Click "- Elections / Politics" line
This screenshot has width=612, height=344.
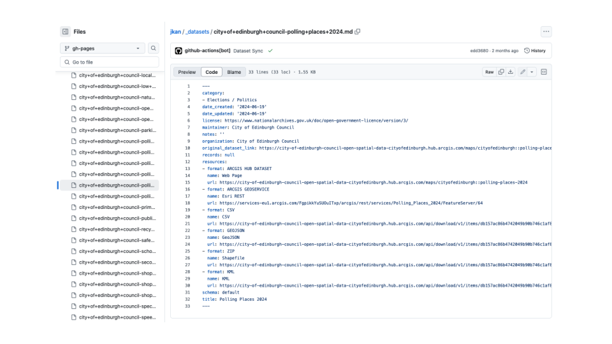[x=229, y=100]
